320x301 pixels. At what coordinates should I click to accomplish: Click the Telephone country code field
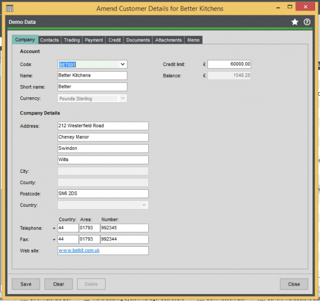click(68, 228)
